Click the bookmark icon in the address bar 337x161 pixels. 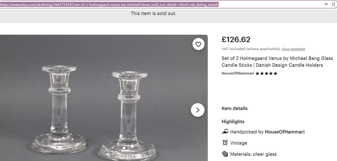coord(333,4)
